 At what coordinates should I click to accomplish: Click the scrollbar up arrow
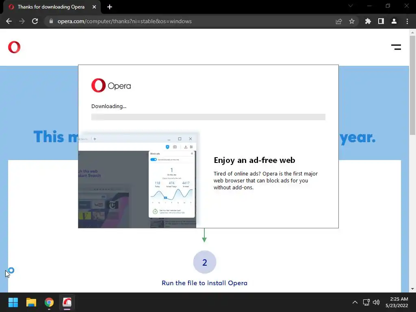412,32
